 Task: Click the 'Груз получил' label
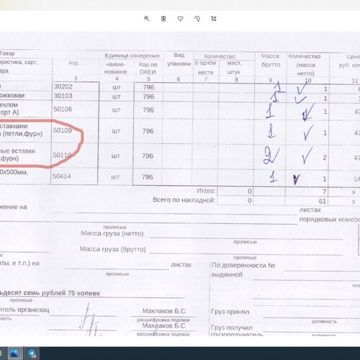(232, 328)
